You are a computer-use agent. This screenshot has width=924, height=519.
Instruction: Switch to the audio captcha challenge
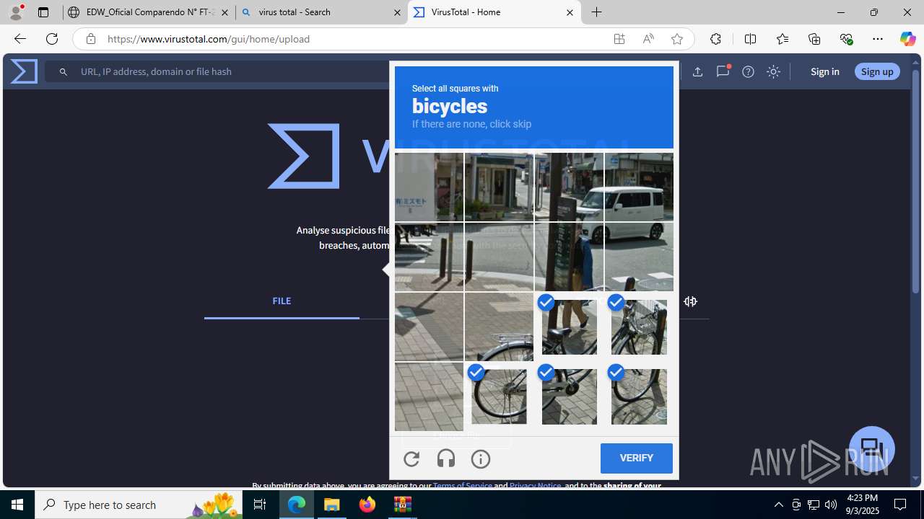click(446, 458)
